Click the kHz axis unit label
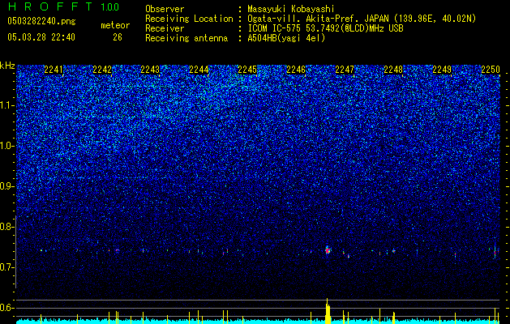The image size is (510, 324). tap(7, 66)
